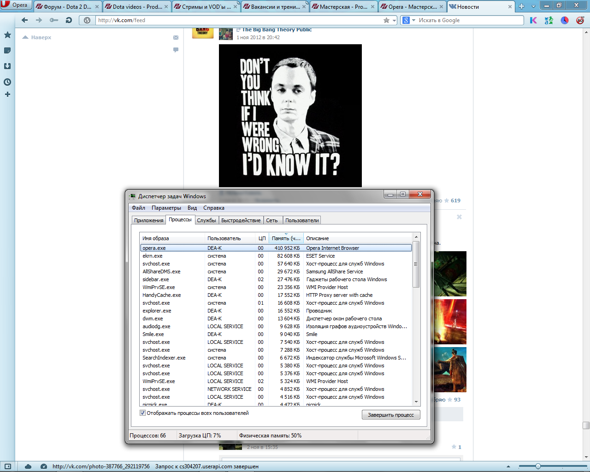Open browsing History via the clock sidebar icon
Image resolution: width=590 pixels, height=472 pixels.
[7, 82]
